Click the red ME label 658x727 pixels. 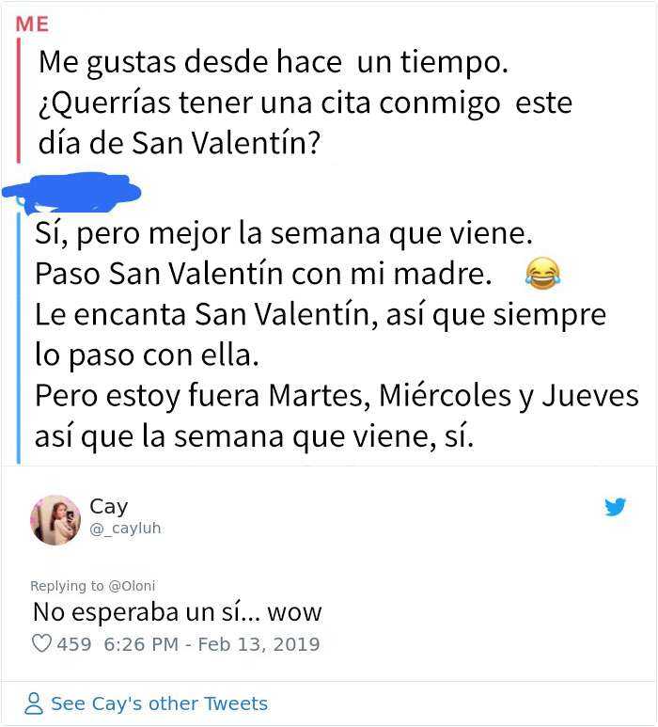[x=33, y=25]
